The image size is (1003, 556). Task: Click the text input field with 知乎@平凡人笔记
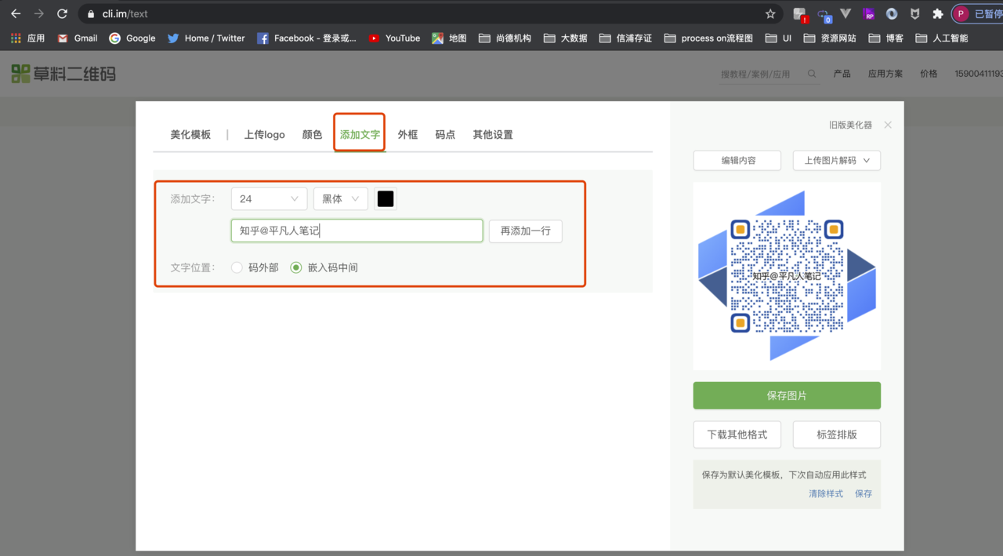point(357,231)
